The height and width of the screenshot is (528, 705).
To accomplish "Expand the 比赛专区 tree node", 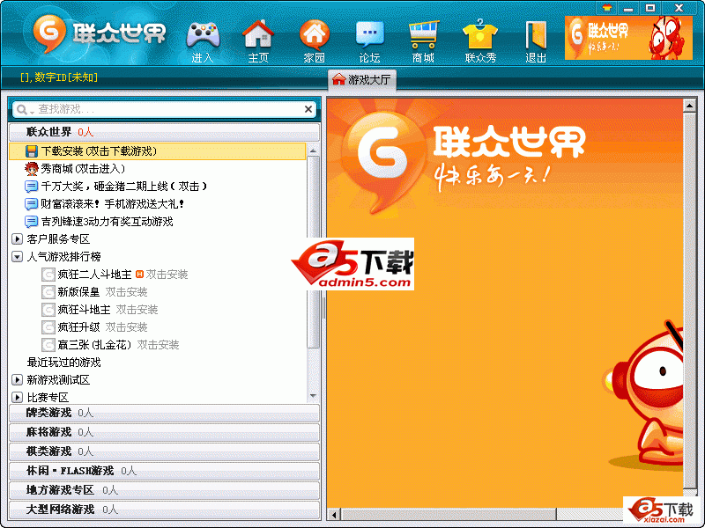I will (x=17, y=398).
